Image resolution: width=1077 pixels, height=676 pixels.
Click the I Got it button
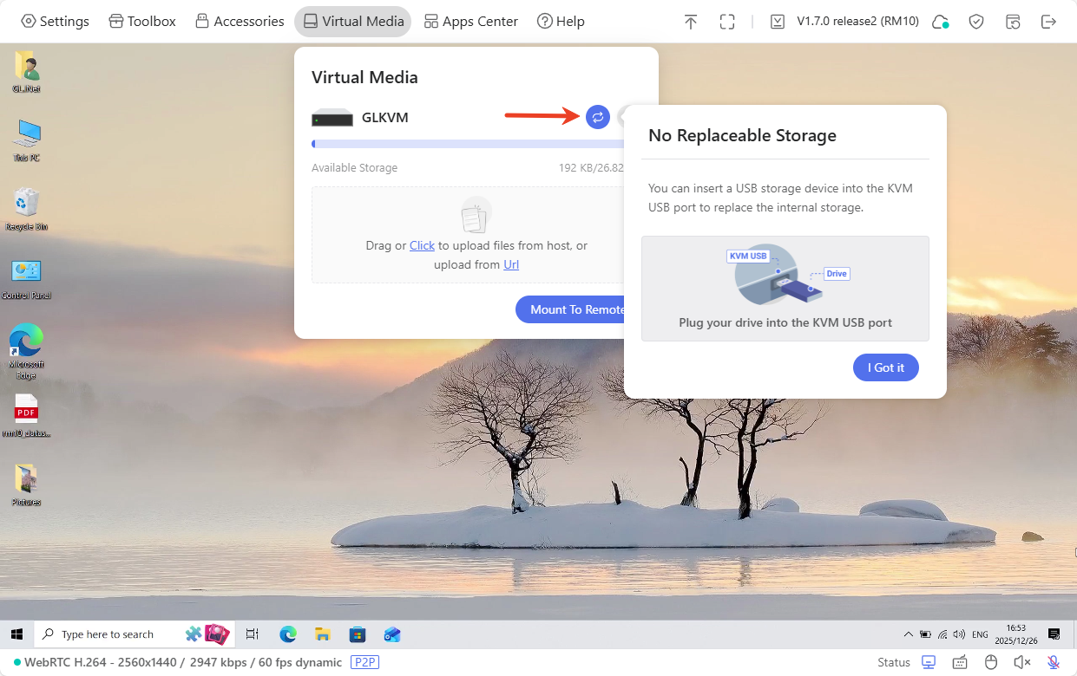point(885,367)
